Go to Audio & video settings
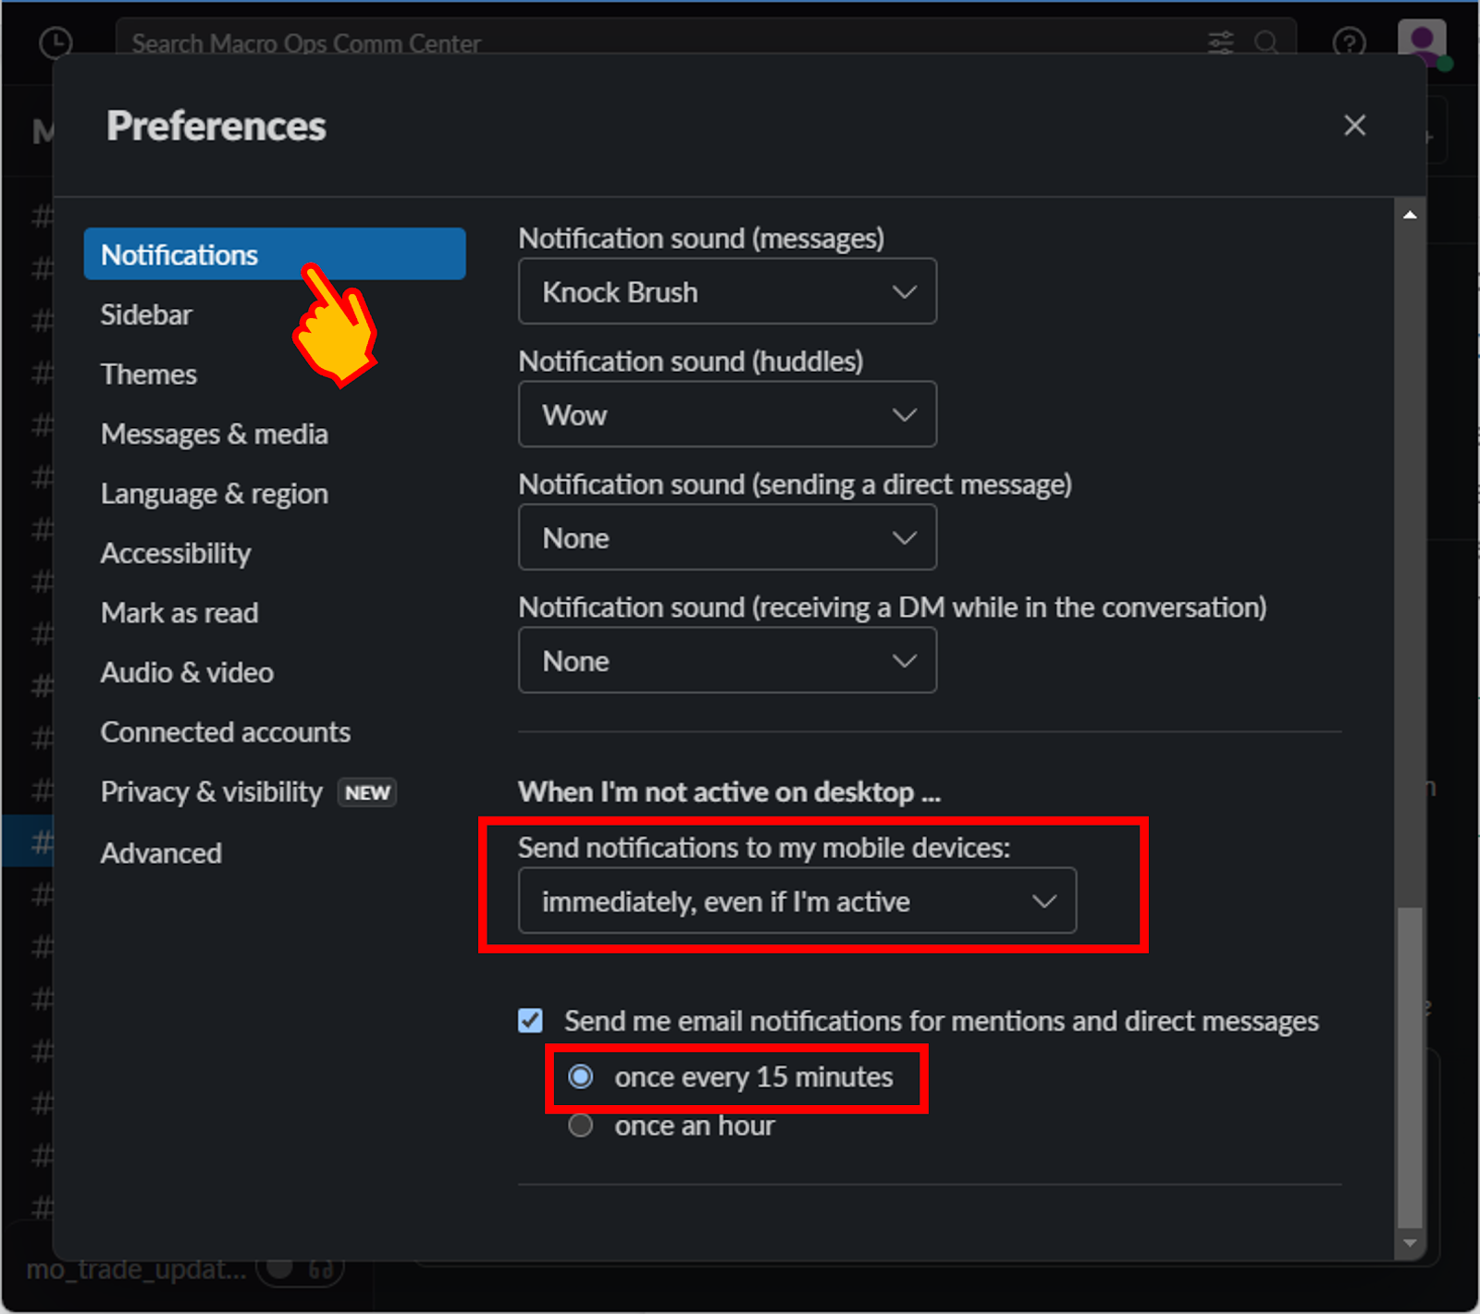The height and width of the screenshot is (1314, 1480). (x=187, y=672)
